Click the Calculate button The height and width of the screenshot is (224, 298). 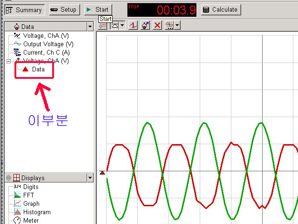[220, 9]
